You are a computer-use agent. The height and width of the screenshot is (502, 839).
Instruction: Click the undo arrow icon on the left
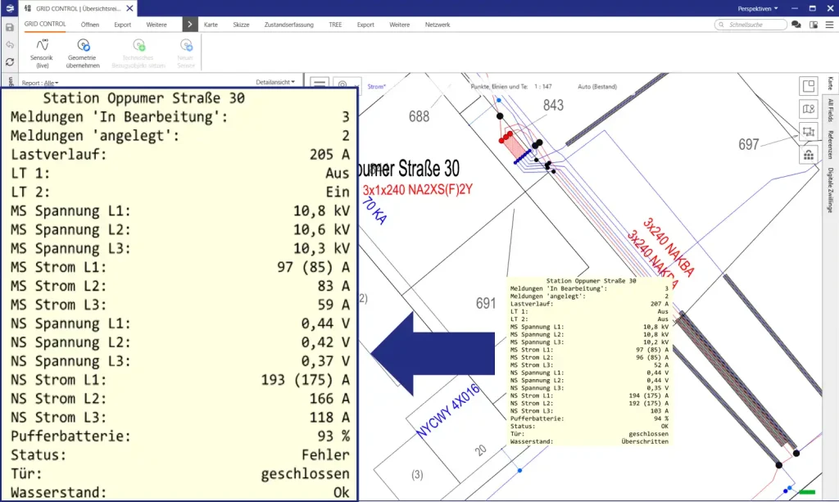(10, 43)
